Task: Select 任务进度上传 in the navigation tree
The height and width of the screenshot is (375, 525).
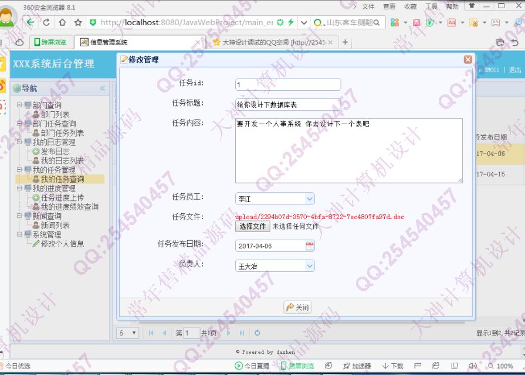Action: 62,197
